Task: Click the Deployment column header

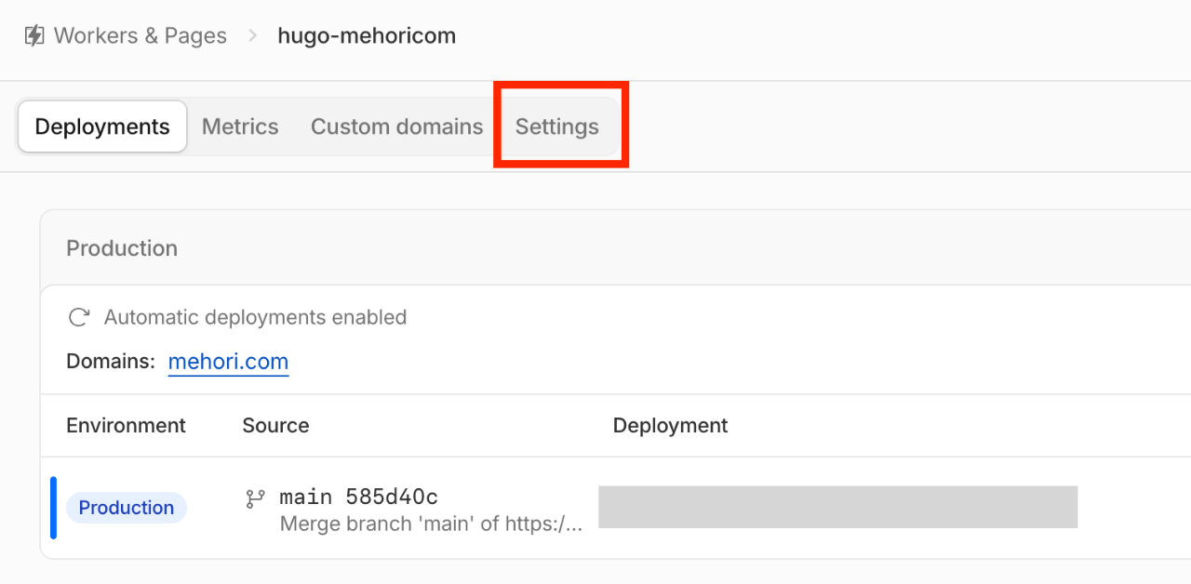Action: click(x=670, y=426)
